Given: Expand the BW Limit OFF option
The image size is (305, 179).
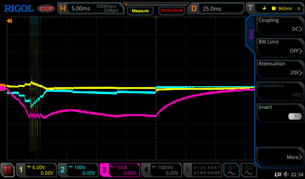Looking at the screenshot, I should tap(279, 47).
